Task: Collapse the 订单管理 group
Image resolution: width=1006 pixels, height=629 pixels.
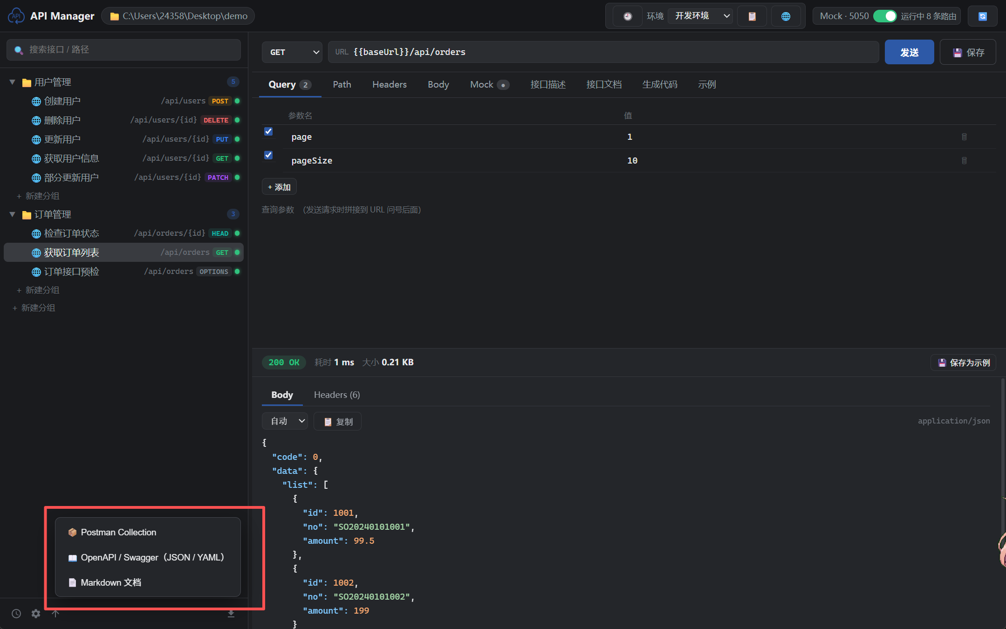Action: pos(13,214)
